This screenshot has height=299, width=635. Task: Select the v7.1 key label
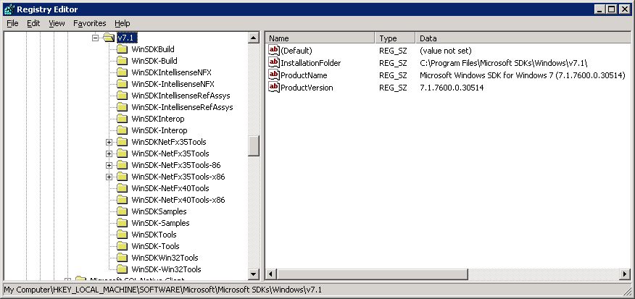click(127, 38)
